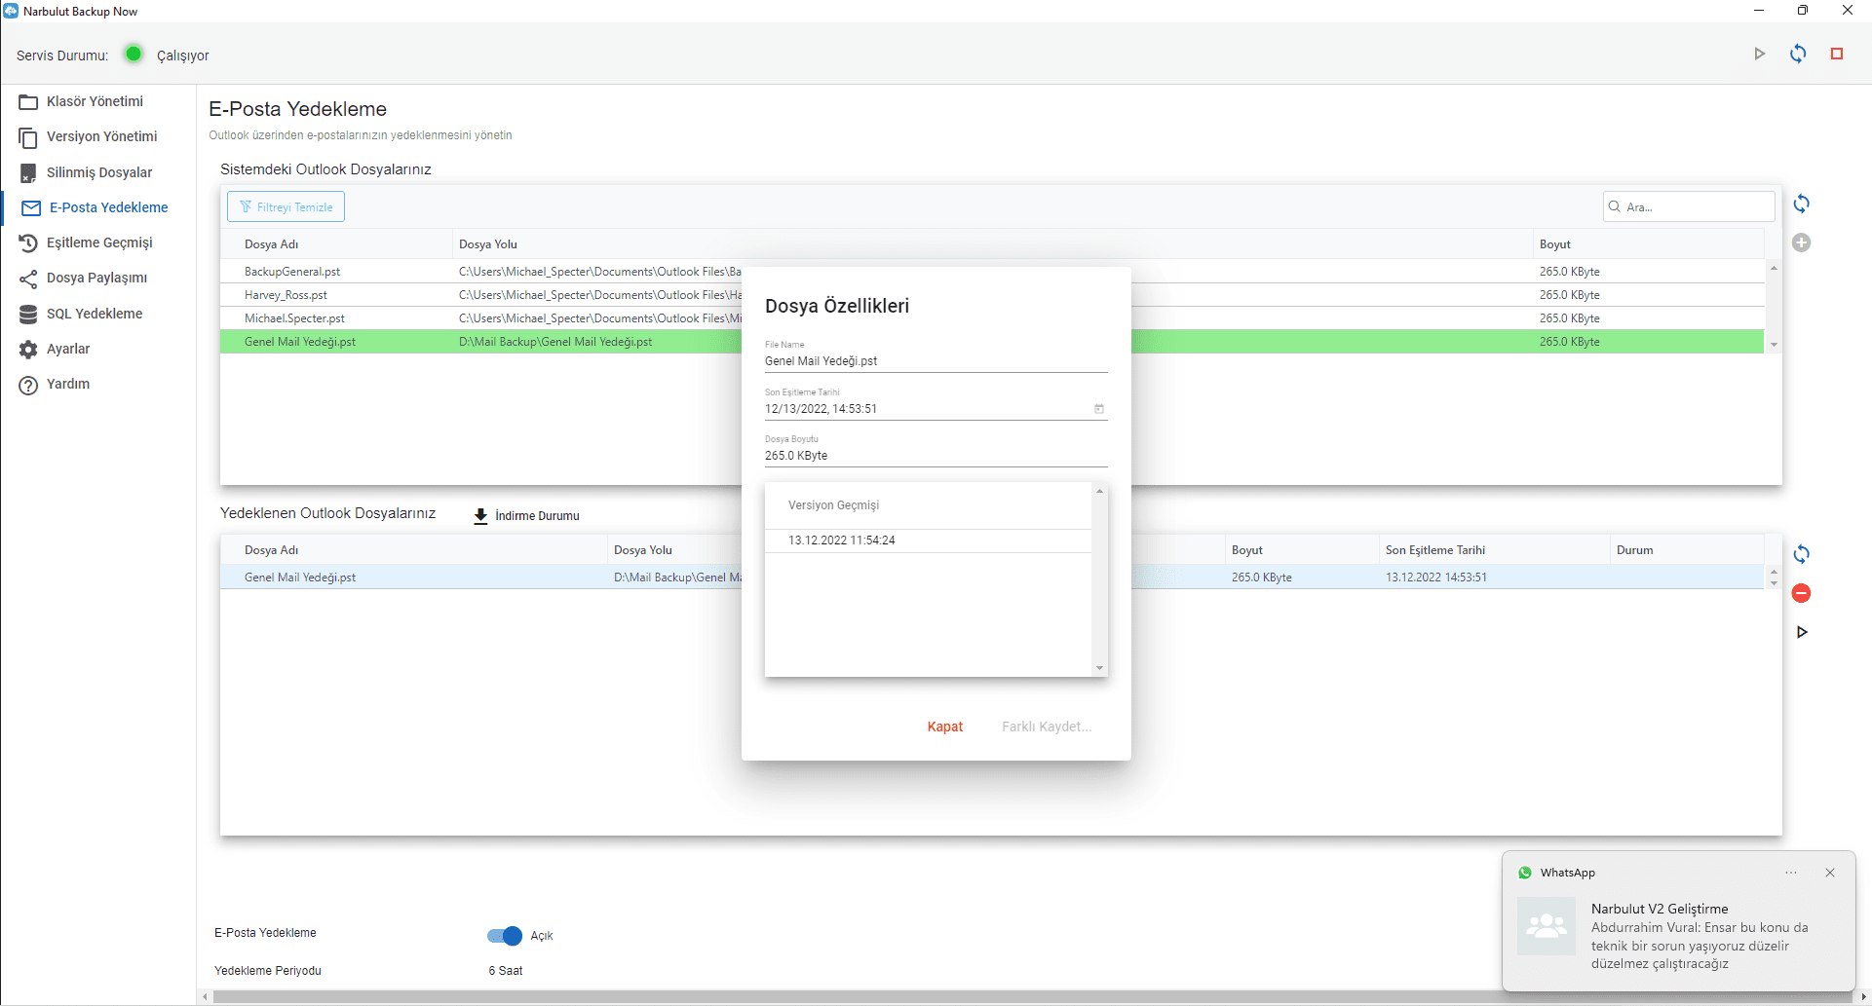The image size is (1872, 1006).
Task: Open the calendar picker in date field
Action: click(x=1099, y=409)
